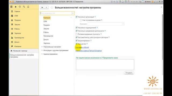Click the orange info icon in title bar
The width and height of the screenshot is (172, 96).
(x=153, y=2)
